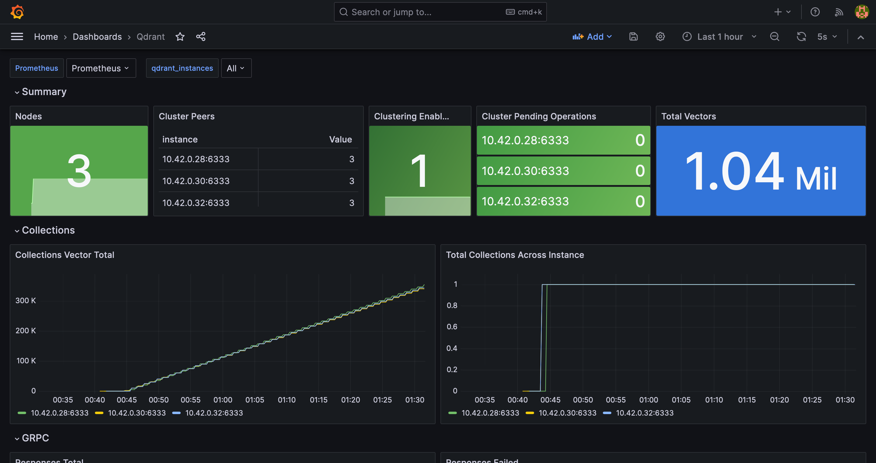
Task: Collapse the Collections row
Action: [45, 230]
